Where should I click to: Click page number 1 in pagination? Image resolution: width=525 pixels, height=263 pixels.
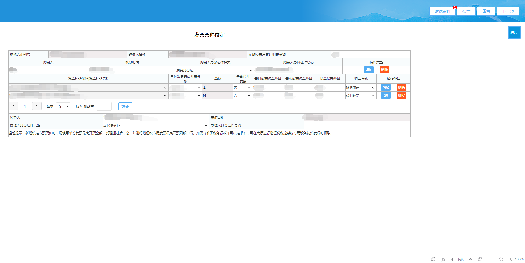point(25,107)
